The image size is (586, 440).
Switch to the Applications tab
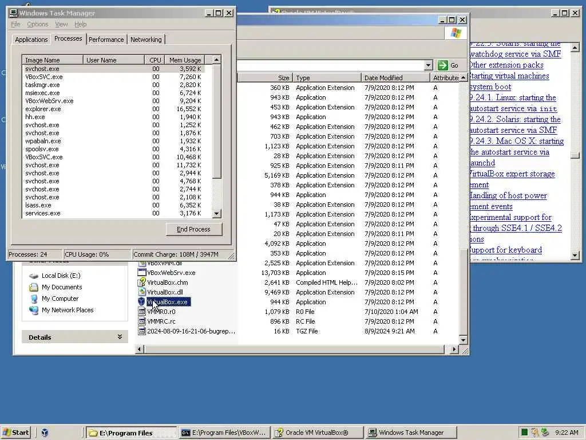coord(31,40)
